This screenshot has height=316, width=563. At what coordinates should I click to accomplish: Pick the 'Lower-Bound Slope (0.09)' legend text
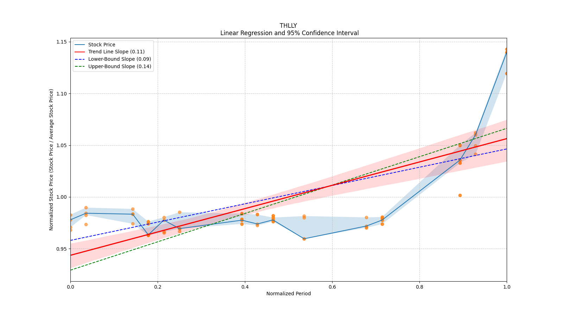tap(119, 59)
